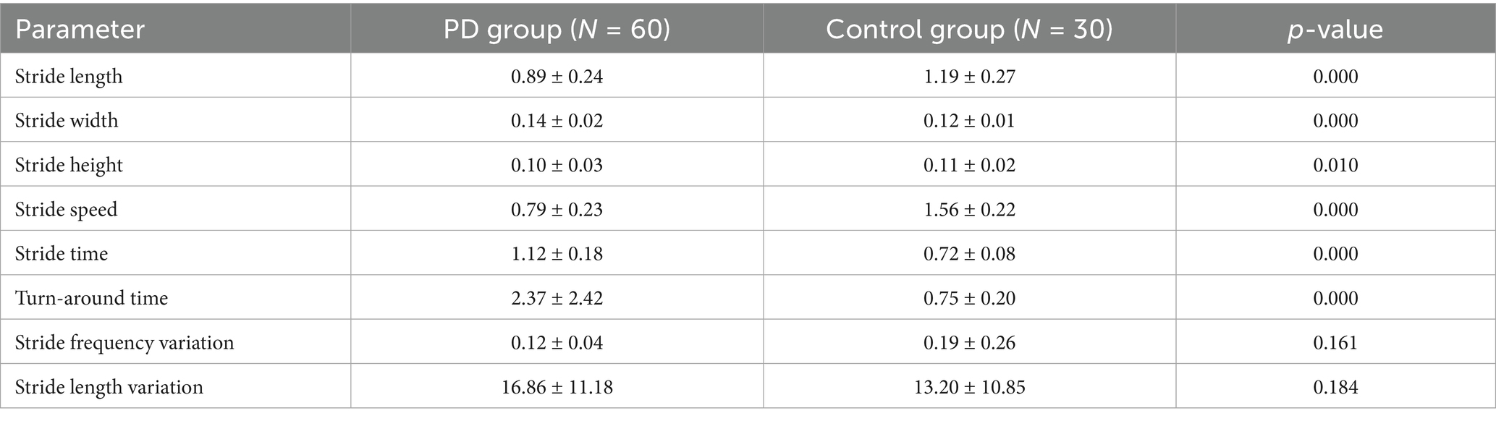
Task: Click the Parameter column header
Action: click(80, 30)
